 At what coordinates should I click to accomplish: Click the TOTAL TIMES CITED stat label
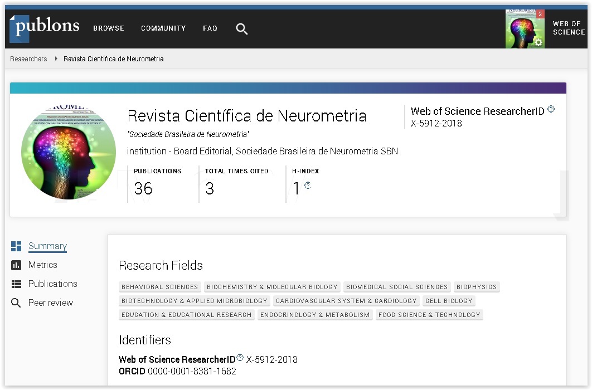[x=237, y=171]
